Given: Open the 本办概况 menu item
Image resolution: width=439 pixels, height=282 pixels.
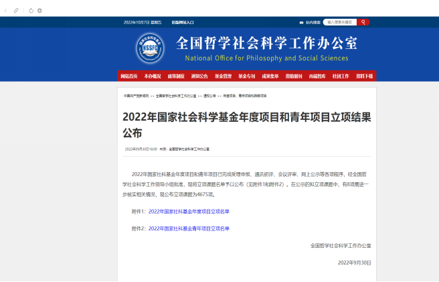Looking at the screenshot, I should coord(153,76).
